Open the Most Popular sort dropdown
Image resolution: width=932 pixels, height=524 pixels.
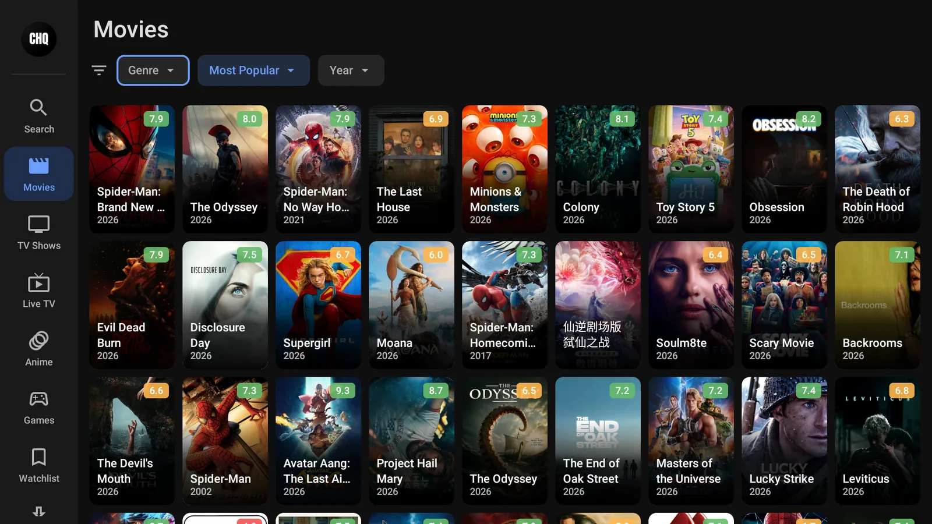253,70
